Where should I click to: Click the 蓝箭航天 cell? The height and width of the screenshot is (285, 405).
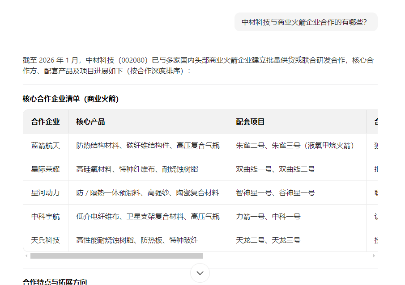click(x=46, y=146)
